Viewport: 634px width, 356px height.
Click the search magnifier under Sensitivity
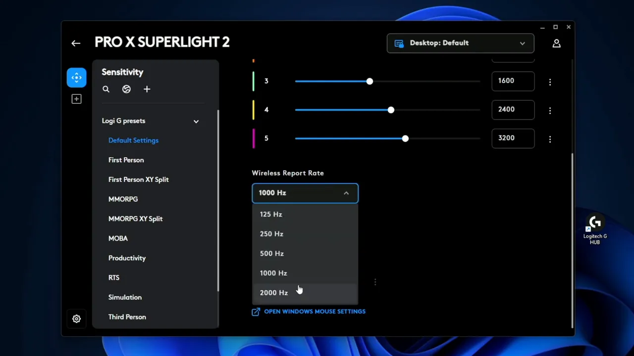pos(106,89)
